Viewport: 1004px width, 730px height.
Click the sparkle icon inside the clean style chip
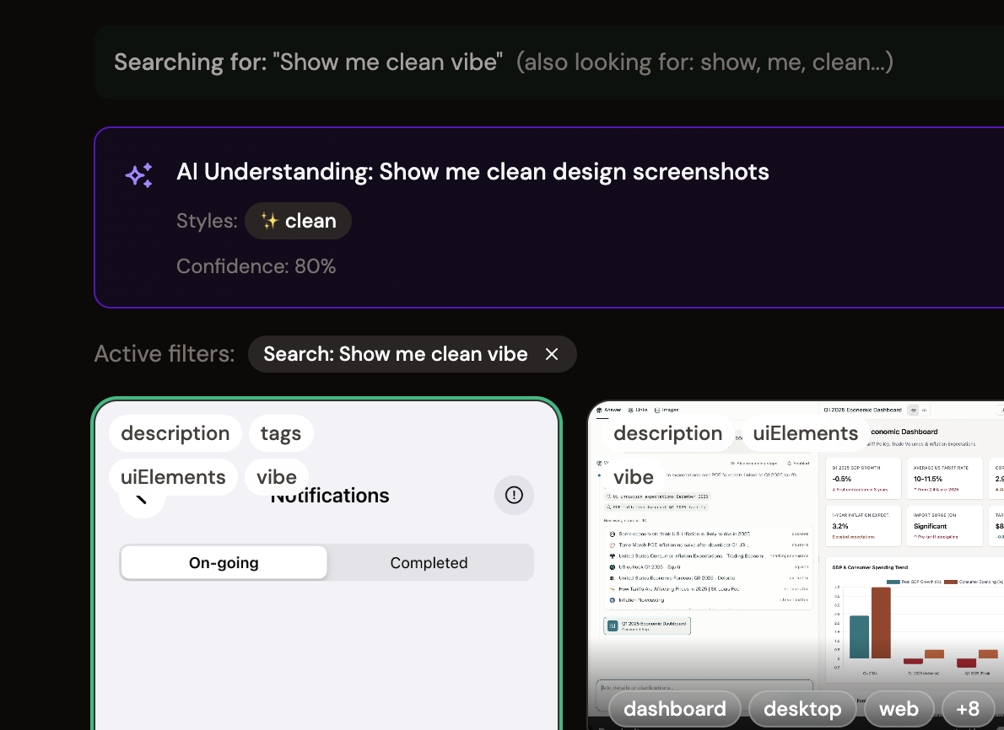pyautogui.click(x=270, y=221)
